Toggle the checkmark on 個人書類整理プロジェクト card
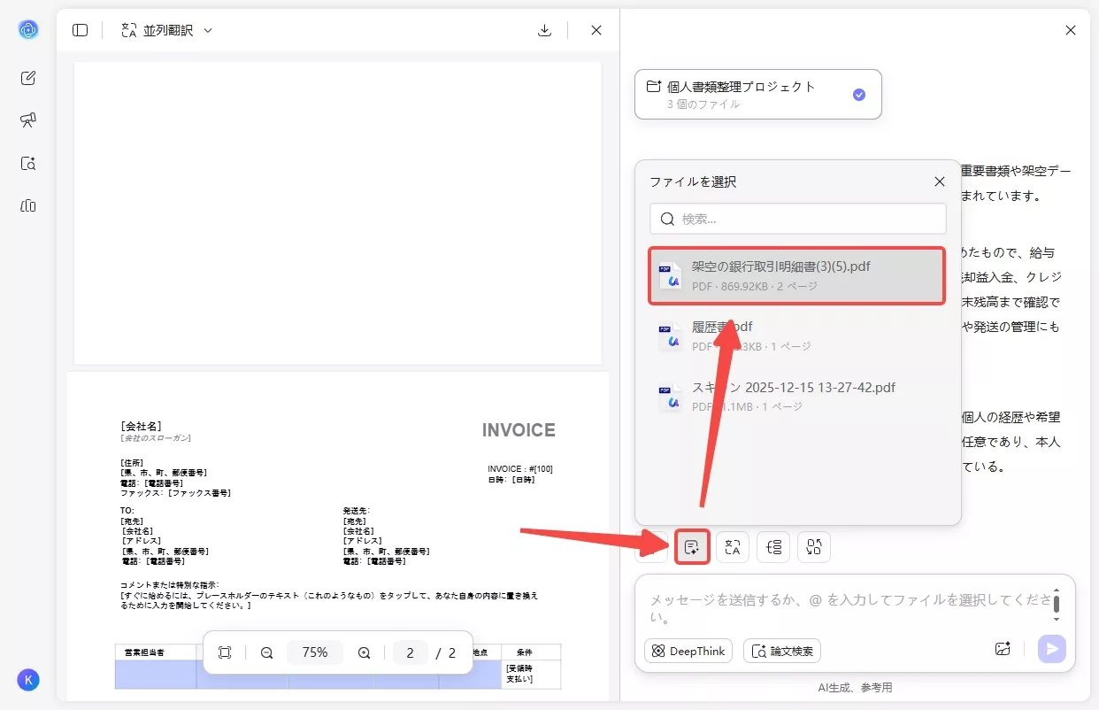This screenshot has height=710, width=1099. 858,94
